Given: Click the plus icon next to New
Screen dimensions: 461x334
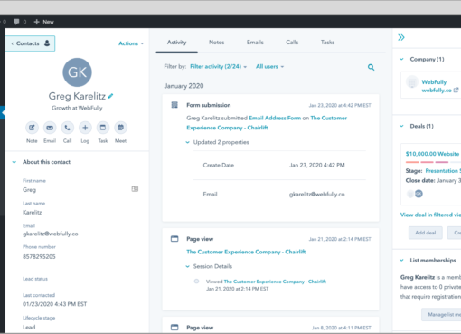Looking at the screenshot, I should click(x=36, y=22).
